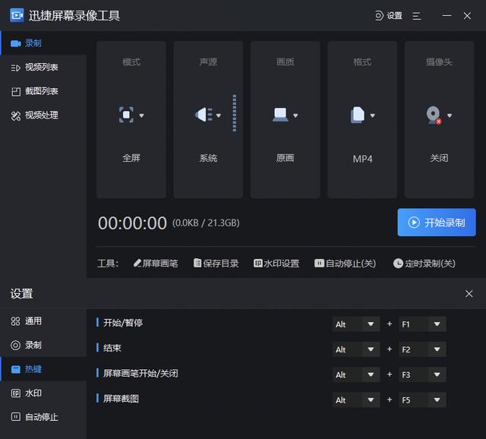Switch to 截图列表 tab label
486x439 pixels.
[42, 91]
